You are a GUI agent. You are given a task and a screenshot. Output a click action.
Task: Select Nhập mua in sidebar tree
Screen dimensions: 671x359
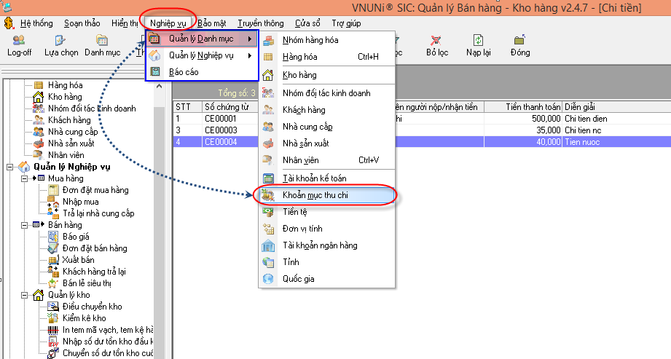(80, 202)
